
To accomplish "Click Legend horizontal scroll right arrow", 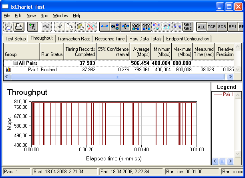I will (231, 161).
